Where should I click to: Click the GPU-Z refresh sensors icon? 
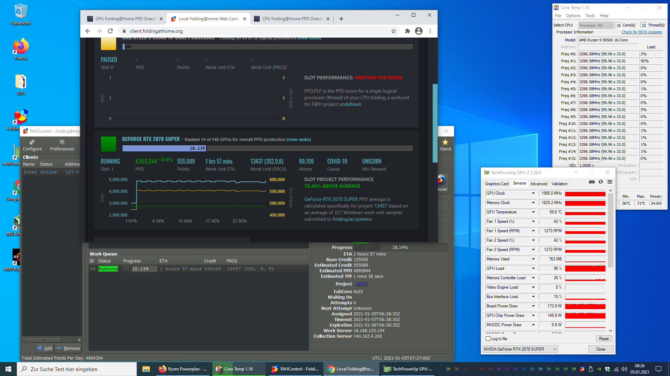point(601,182)
